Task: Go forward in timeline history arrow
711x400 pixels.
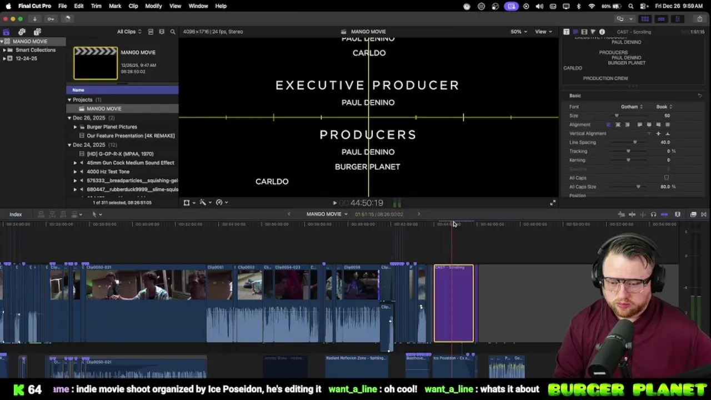Action: click(x=419, y=214)
